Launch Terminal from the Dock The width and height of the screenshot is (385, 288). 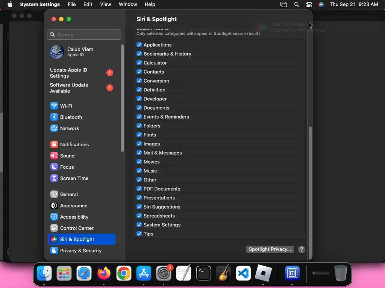[x=203, y=273]
